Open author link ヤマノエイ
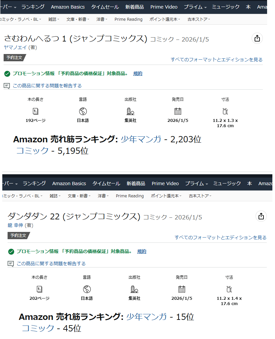Screen dimensions: 275x339 16,47
